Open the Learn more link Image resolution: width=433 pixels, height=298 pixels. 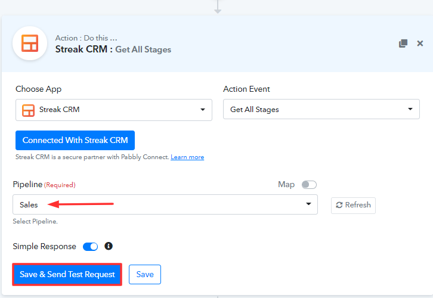[x=187, y=157]
